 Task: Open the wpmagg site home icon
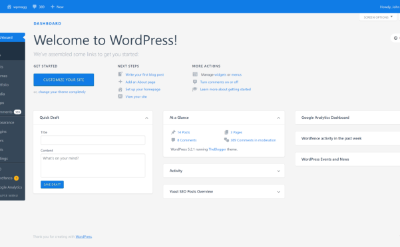click(x=9, y=7)
